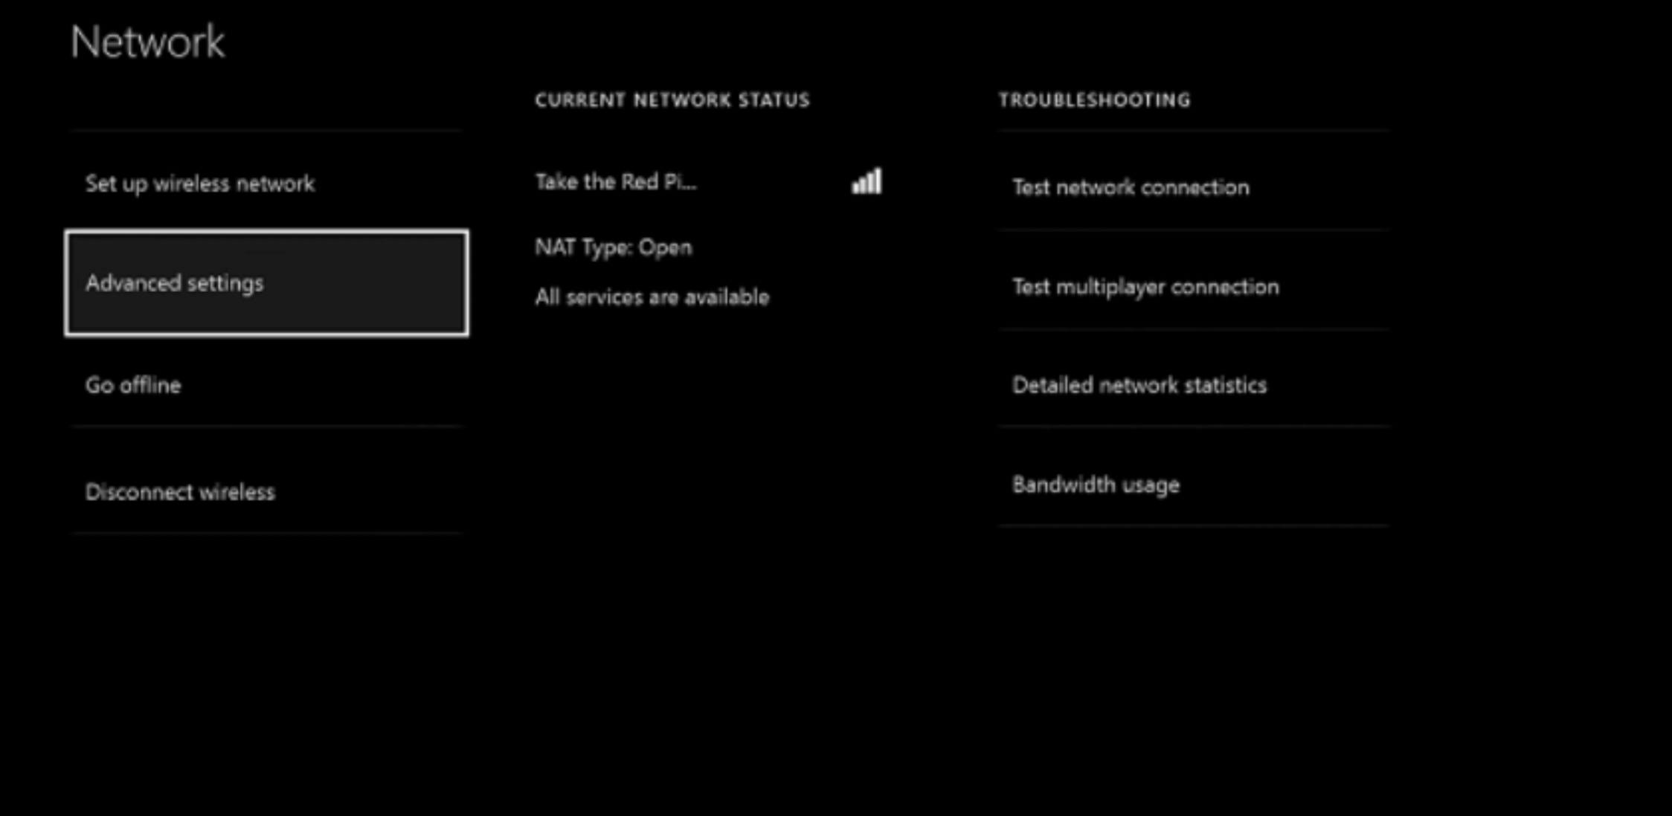The image size is (1672, 816).
Task: Click the Test multiplayer connection icon
Action: [x=1148, y=287]
